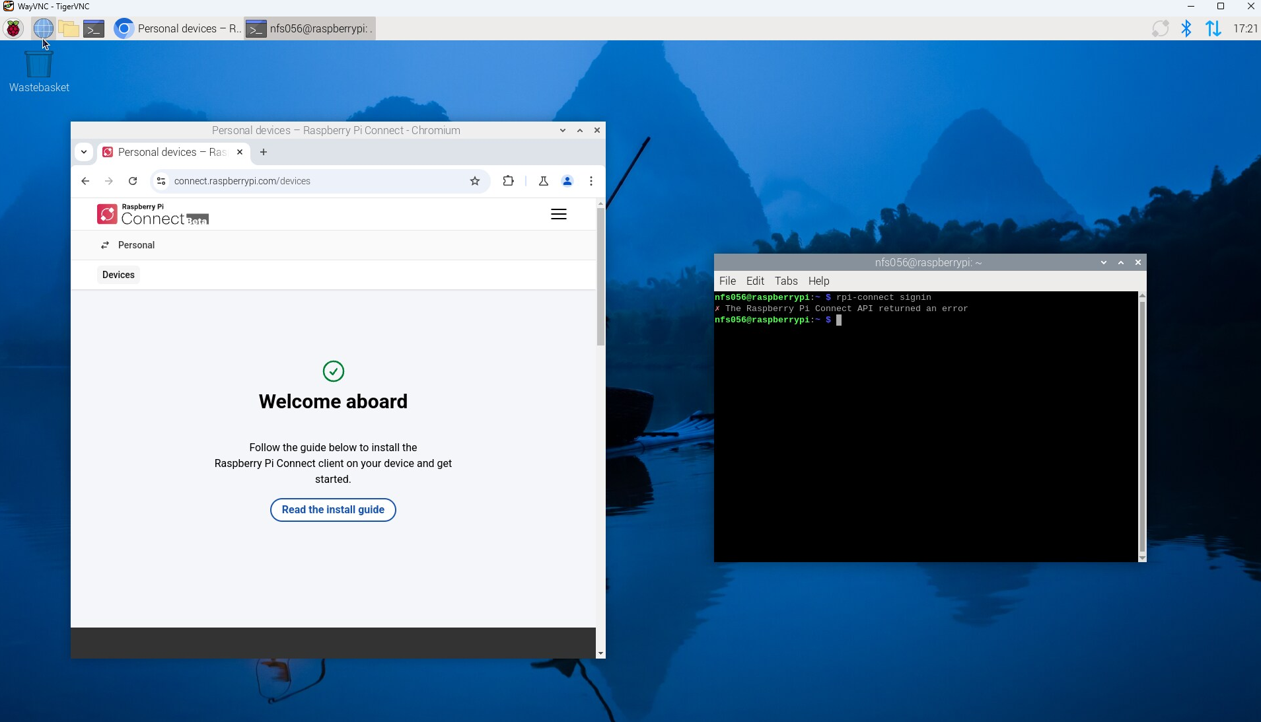1261x722 pixels.
Task: Open the Chromium window title-bar menu arrow
Action: pyautogui.click(x=563, y=130)
